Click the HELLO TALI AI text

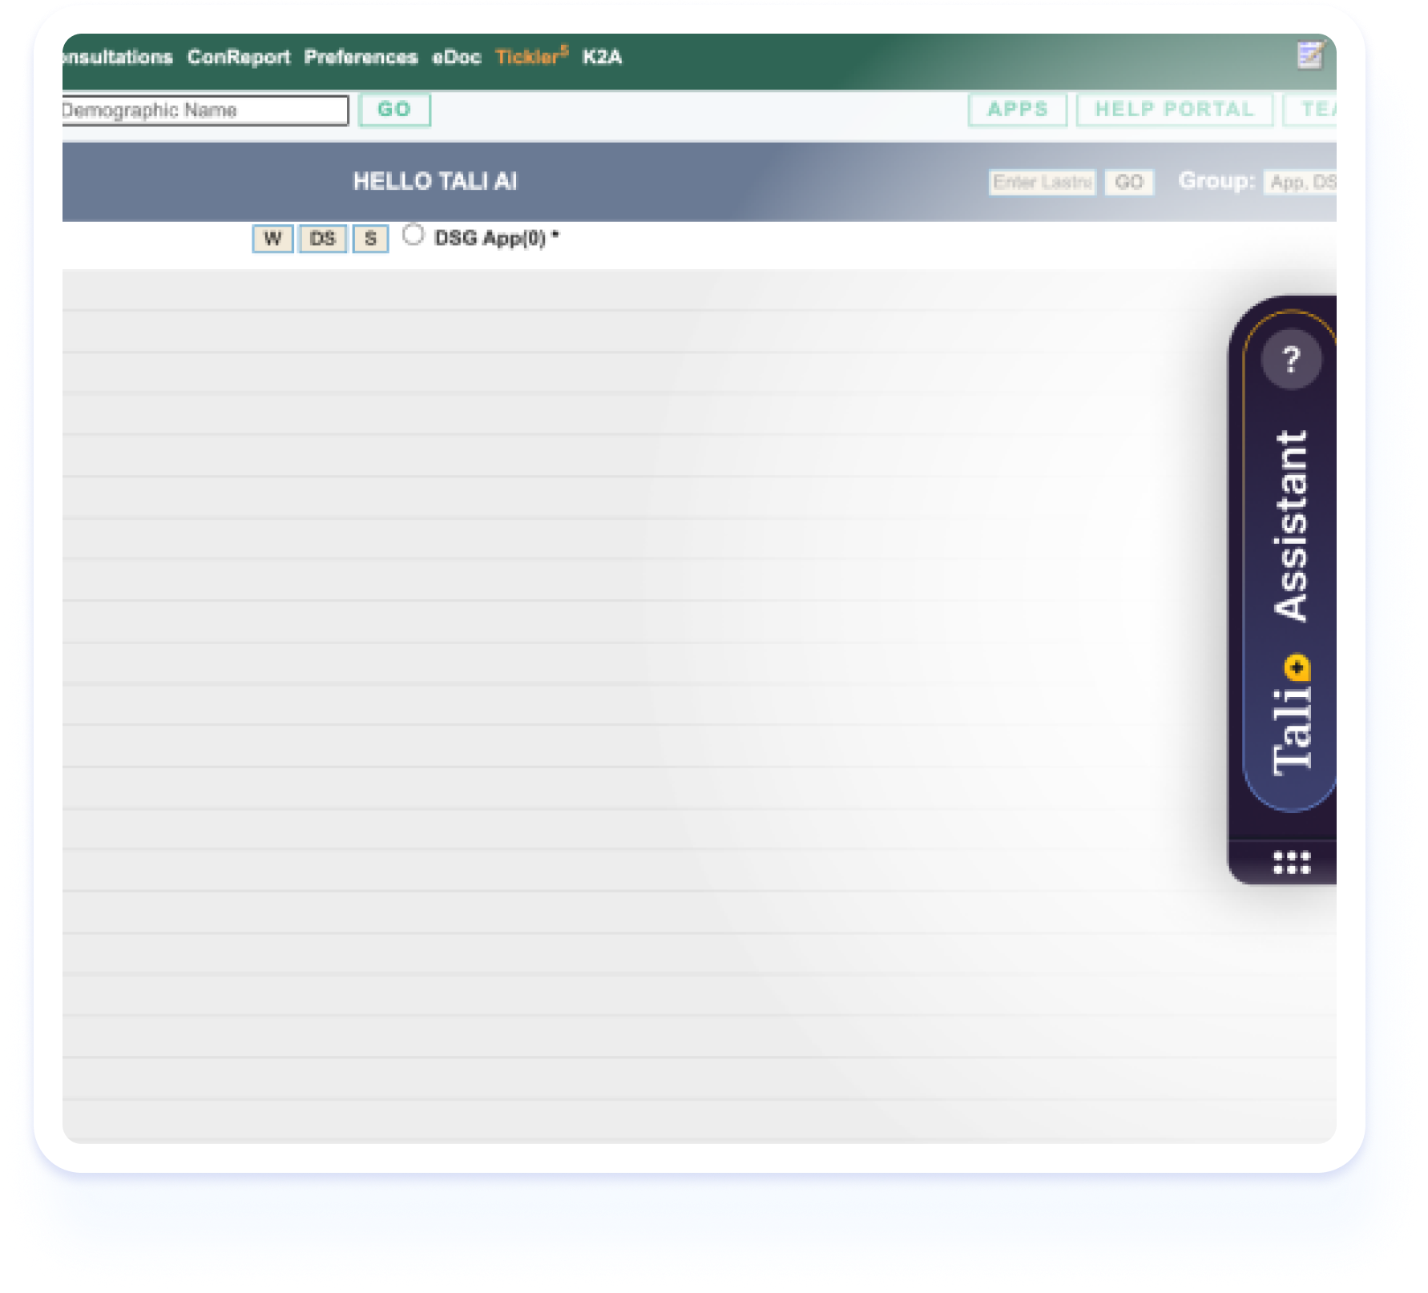pyautogui.click(x=435, y=182)
